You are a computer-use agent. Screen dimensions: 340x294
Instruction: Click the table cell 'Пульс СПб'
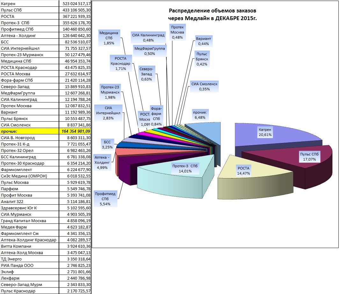tap(30, 10)
